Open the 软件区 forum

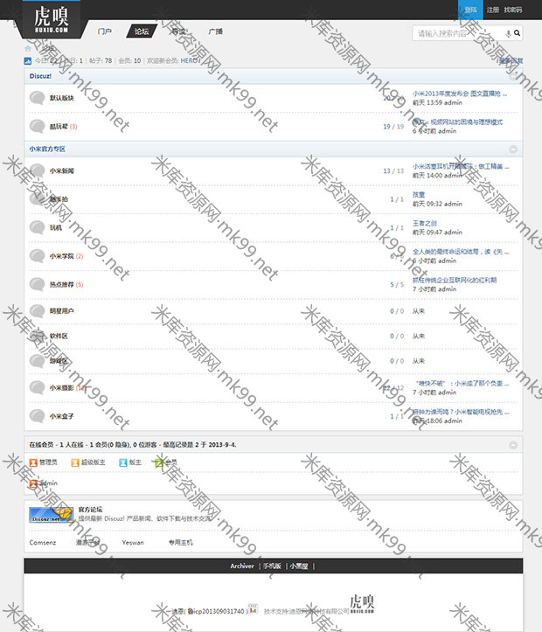point(59,337)
